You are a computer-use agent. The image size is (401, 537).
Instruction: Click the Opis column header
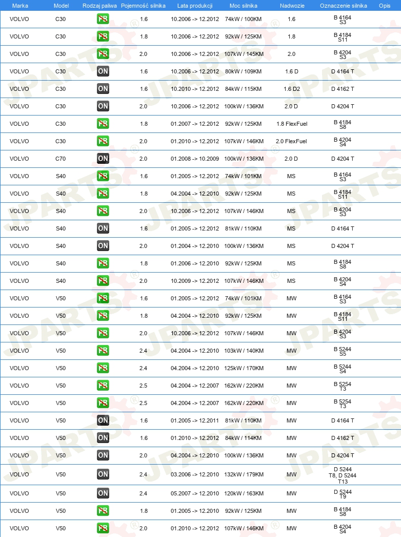point(385,6)
